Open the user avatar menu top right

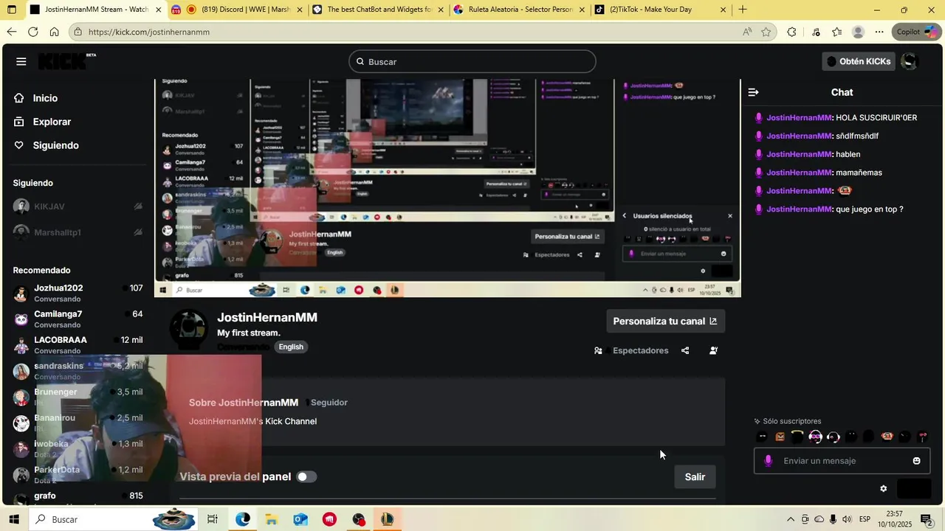tap(910, 61)
